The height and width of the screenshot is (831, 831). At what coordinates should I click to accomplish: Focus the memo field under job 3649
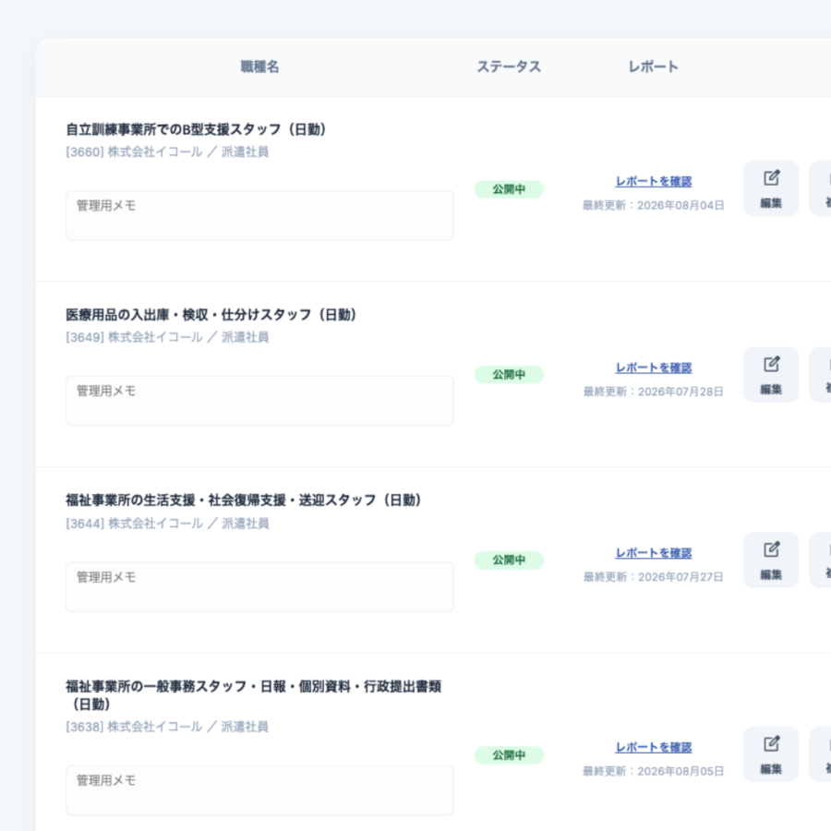tap(259, 401)
